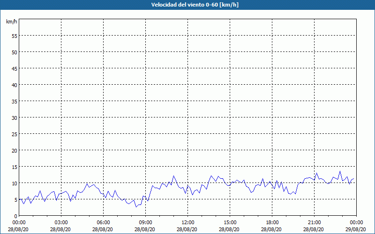The width and height of the screenshot is (375, 234).
Task: Click the lowest dip of the blue wind line
Action: [136, 207]
